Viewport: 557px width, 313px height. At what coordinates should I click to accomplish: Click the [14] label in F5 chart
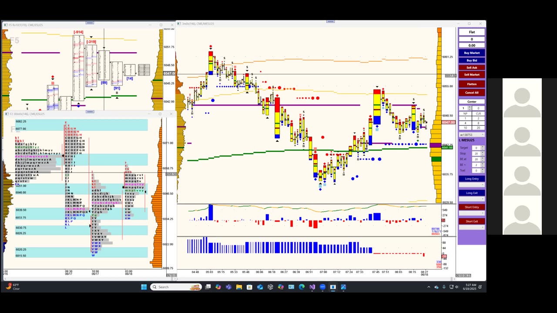tap(130, 78)
